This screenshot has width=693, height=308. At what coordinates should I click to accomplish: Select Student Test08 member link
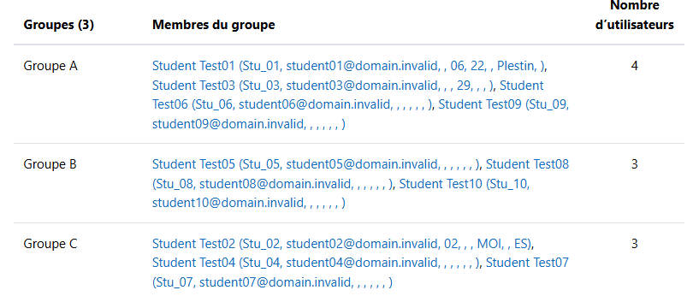527,164
